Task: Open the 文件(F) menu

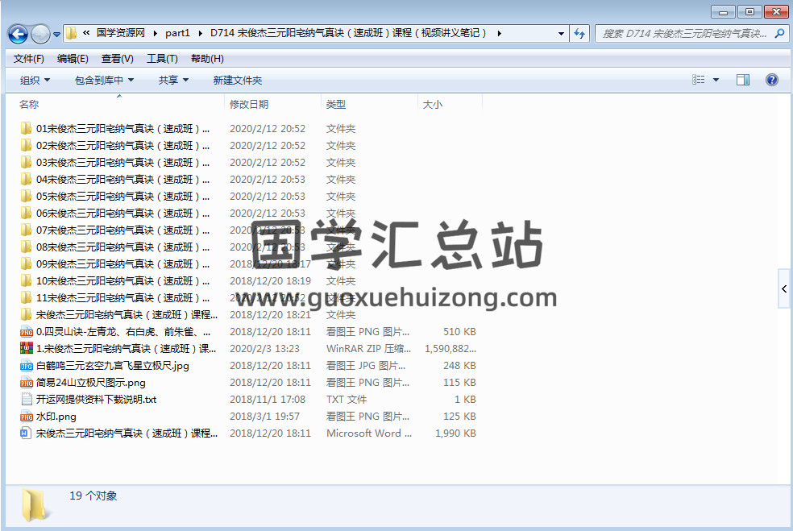Action: tap(29, 58)
